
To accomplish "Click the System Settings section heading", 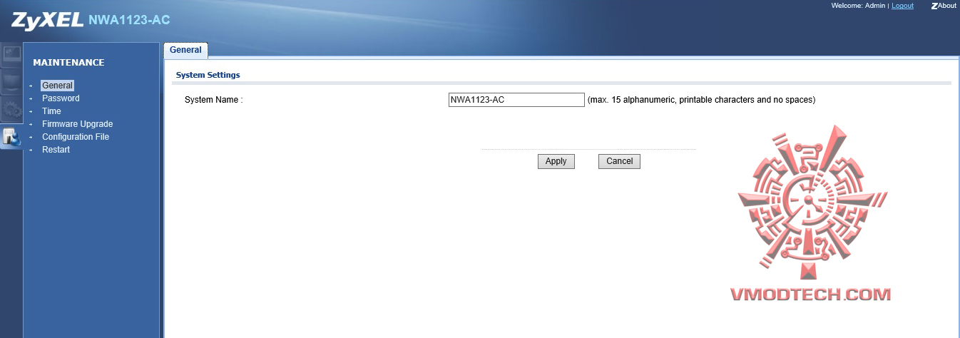I will click(x=208, y=75).
